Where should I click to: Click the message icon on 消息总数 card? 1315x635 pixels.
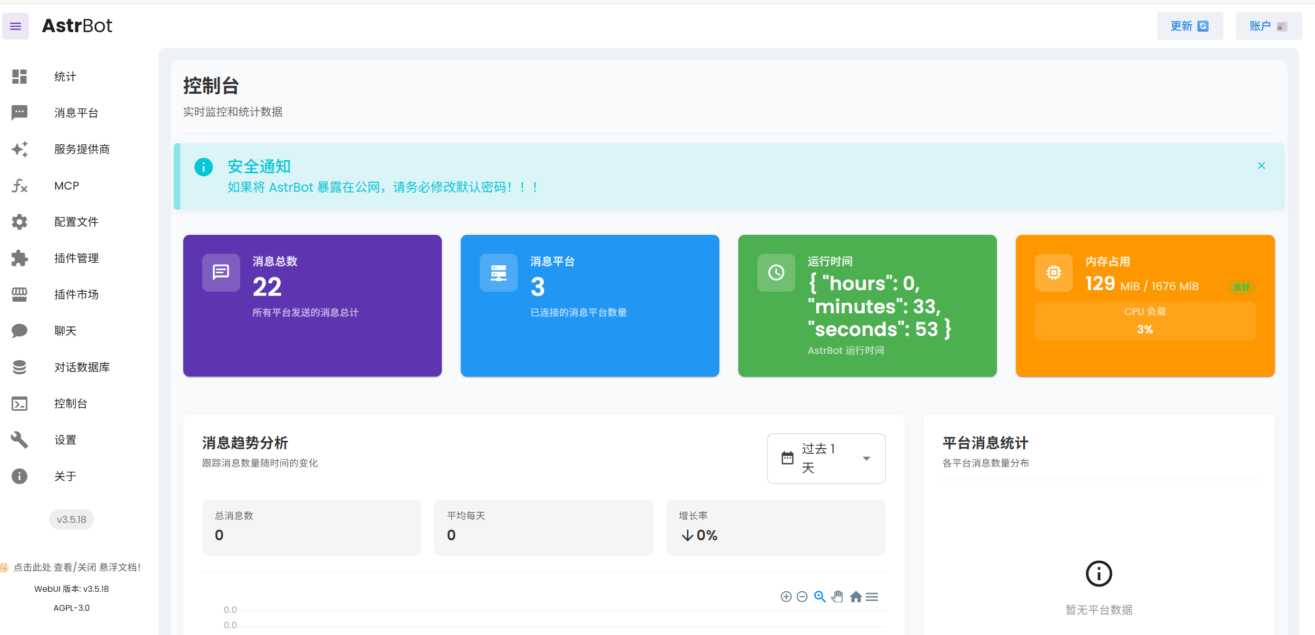pyautogui.click(x=221, y=273)
